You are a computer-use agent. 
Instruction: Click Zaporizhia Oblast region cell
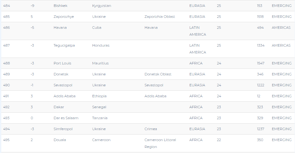click(160, 17)
